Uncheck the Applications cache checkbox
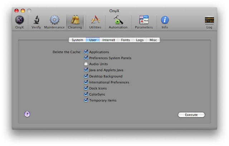 pyautogui.click(x=86, y=52)
